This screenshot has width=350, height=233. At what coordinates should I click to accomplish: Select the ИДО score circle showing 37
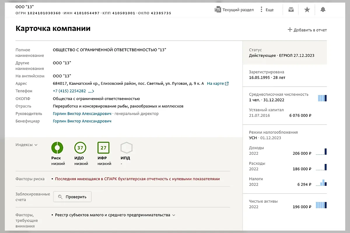click(x=80, y=148)
